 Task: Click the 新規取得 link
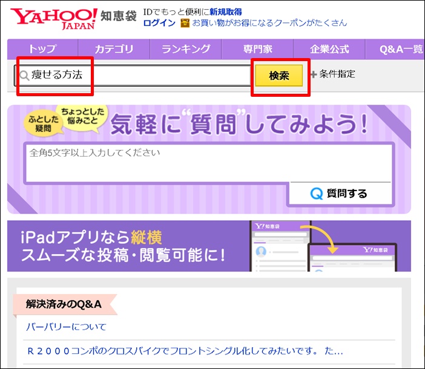click(x=225, y=12)
